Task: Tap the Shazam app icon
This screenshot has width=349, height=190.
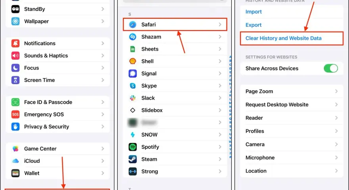Action: [x=132, y=37]
